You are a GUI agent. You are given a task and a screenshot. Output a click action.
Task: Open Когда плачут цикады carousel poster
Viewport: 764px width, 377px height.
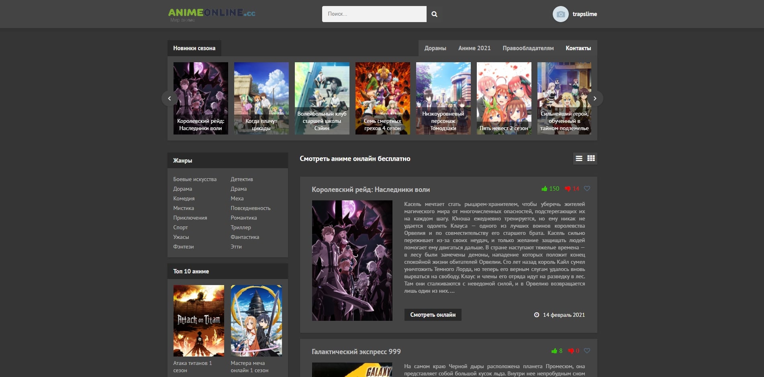(261, 98)
